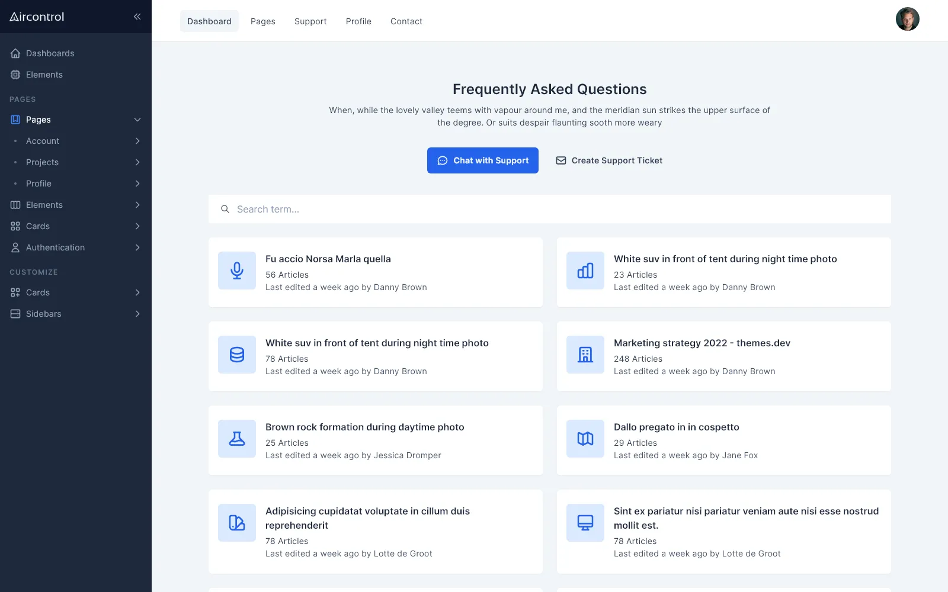Click the microphone icon on Fu accio card
Screen dimensions: 948x592
237,271
